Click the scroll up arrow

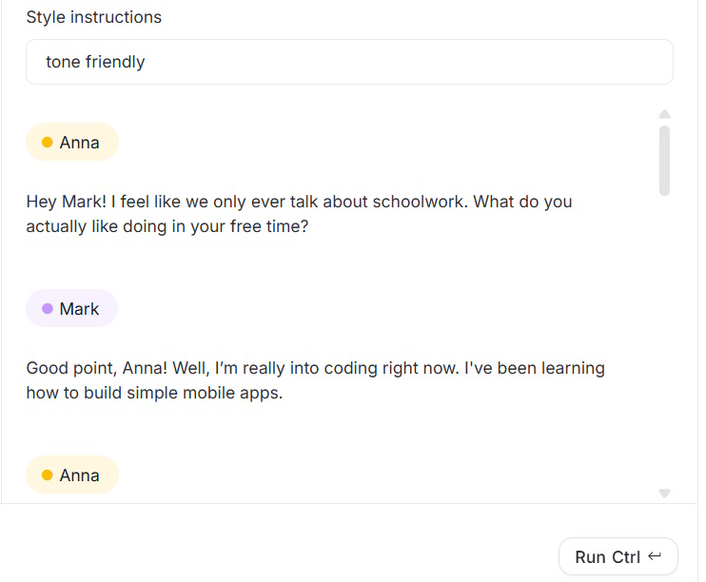point(664,114)
